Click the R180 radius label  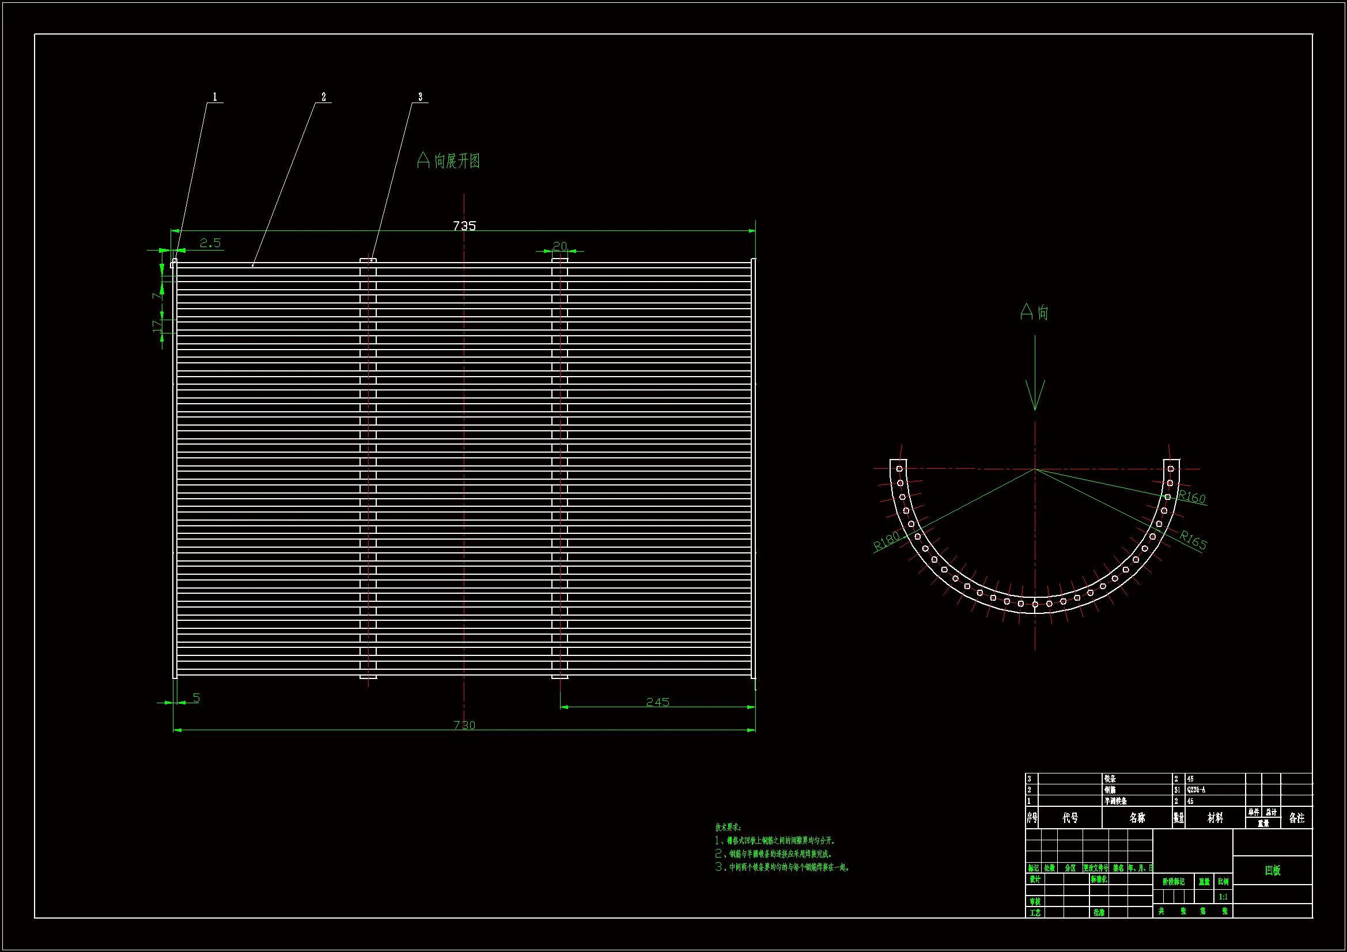886,540
